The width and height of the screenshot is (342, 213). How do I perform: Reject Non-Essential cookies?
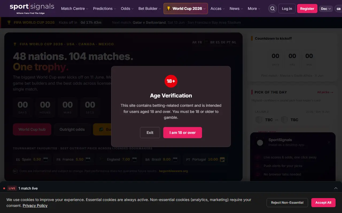point(287,203)
